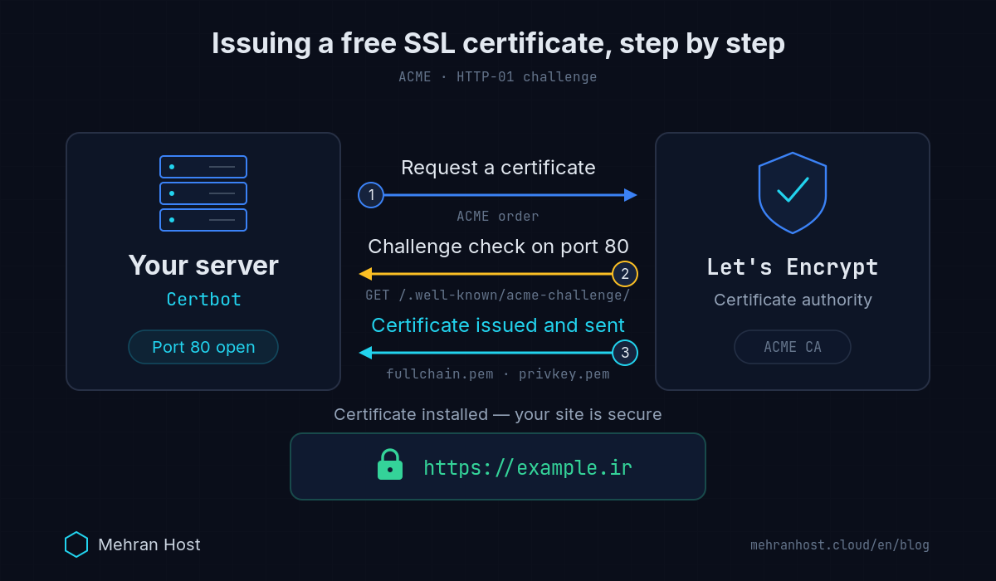Click 'Certificate issued and sent' text
996x581 pixels.
[498, 325]
